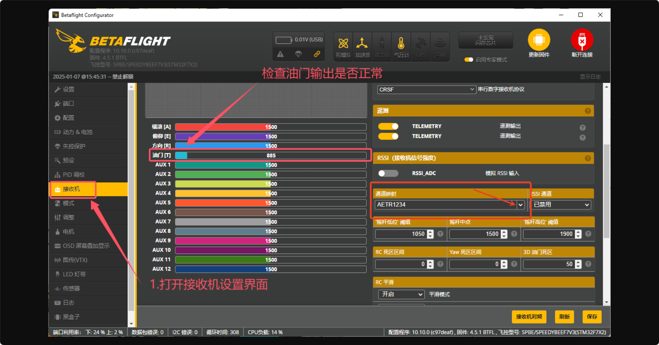
Task: Click the 更新固件 firmware chip icon
Action: tap(539, 40)
